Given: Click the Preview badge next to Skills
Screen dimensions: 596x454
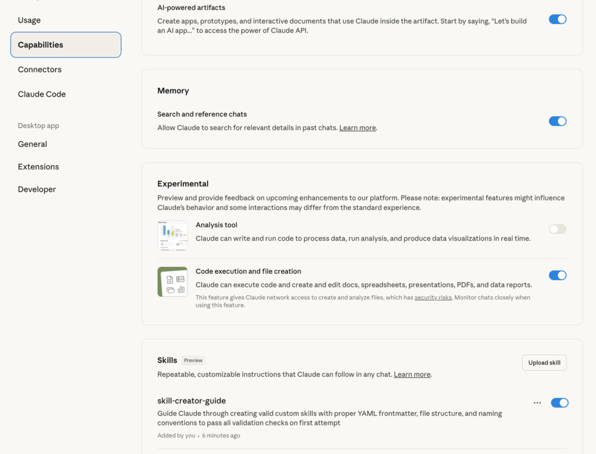Looking at the screenshot, I should click(193, 360).
